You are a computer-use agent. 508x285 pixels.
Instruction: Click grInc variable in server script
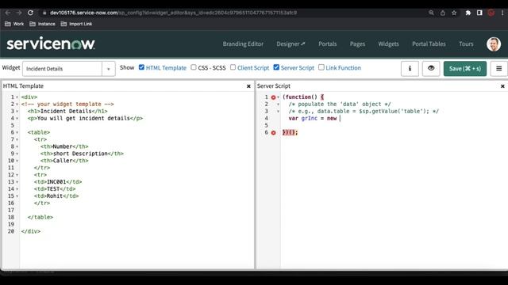(310, 118)
